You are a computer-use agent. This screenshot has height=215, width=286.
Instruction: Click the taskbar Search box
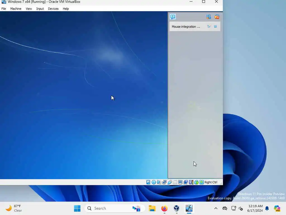[x=115, y=208]
